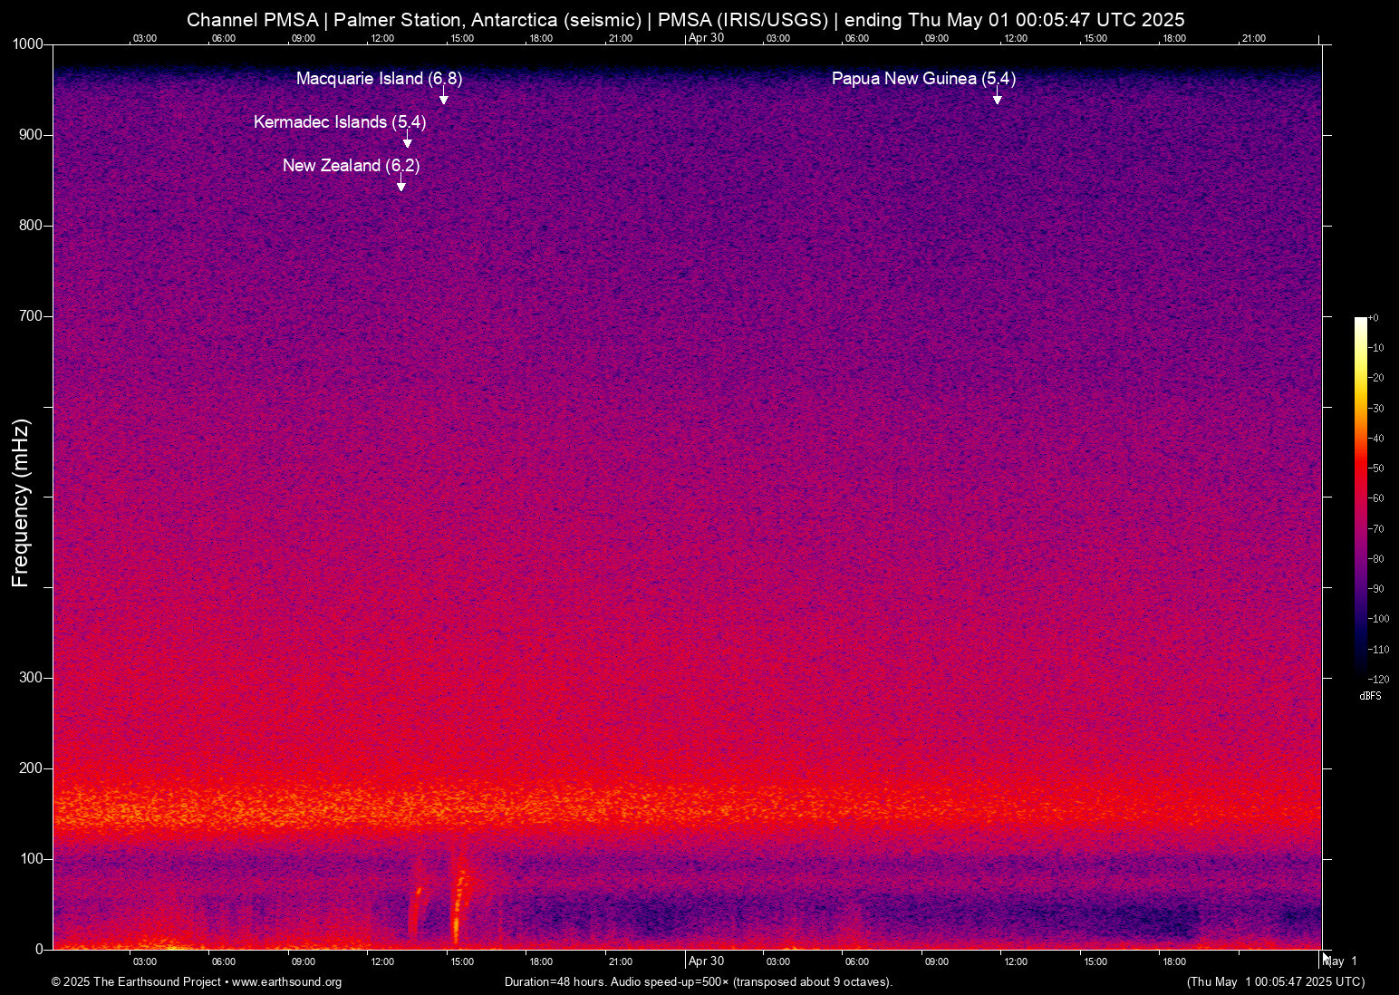The image size is (1399, 995).
Task: Click the "Frequency (mHz)" axis title
Action: (21, 503)
